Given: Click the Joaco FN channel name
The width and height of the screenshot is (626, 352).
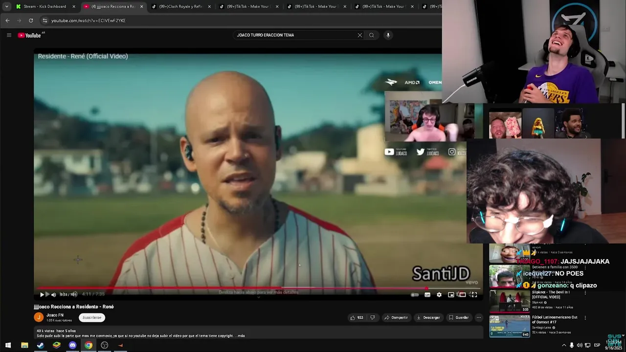Looking at the screenshot, I should [55, 315].
